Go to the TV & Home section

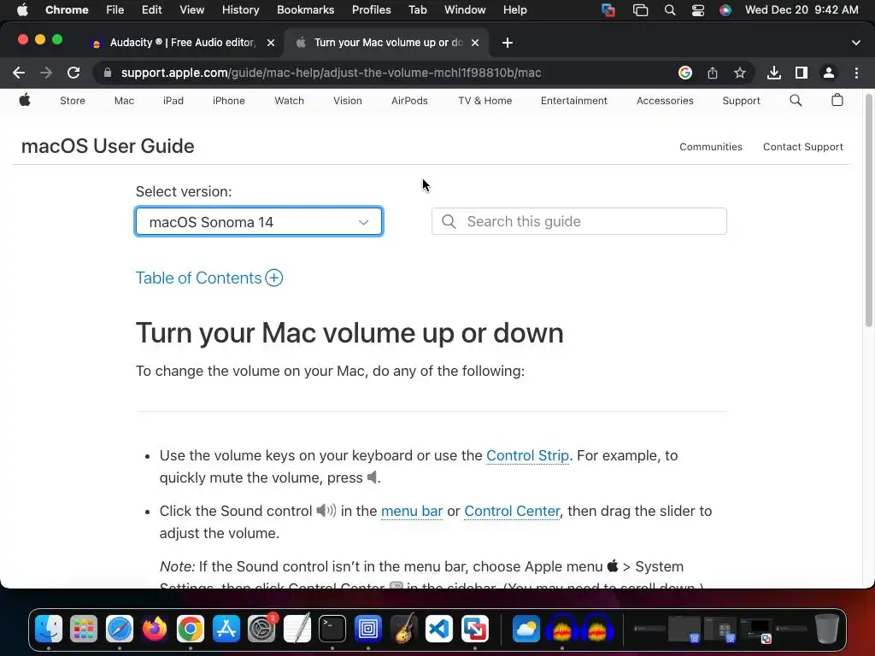pyautogui.click(x=485, y=101)
